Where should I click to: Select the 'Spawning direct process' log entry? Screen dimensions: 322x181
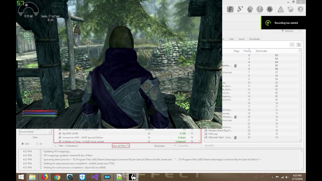pyautogui.click(x=152, y=159)
